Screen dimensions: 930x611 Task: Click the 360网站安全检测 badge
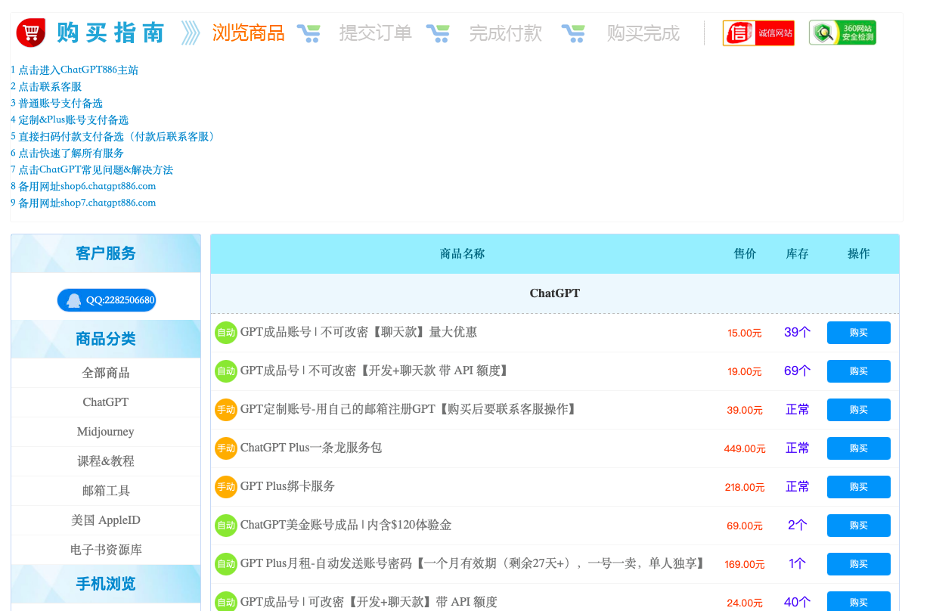click(842, 33)
